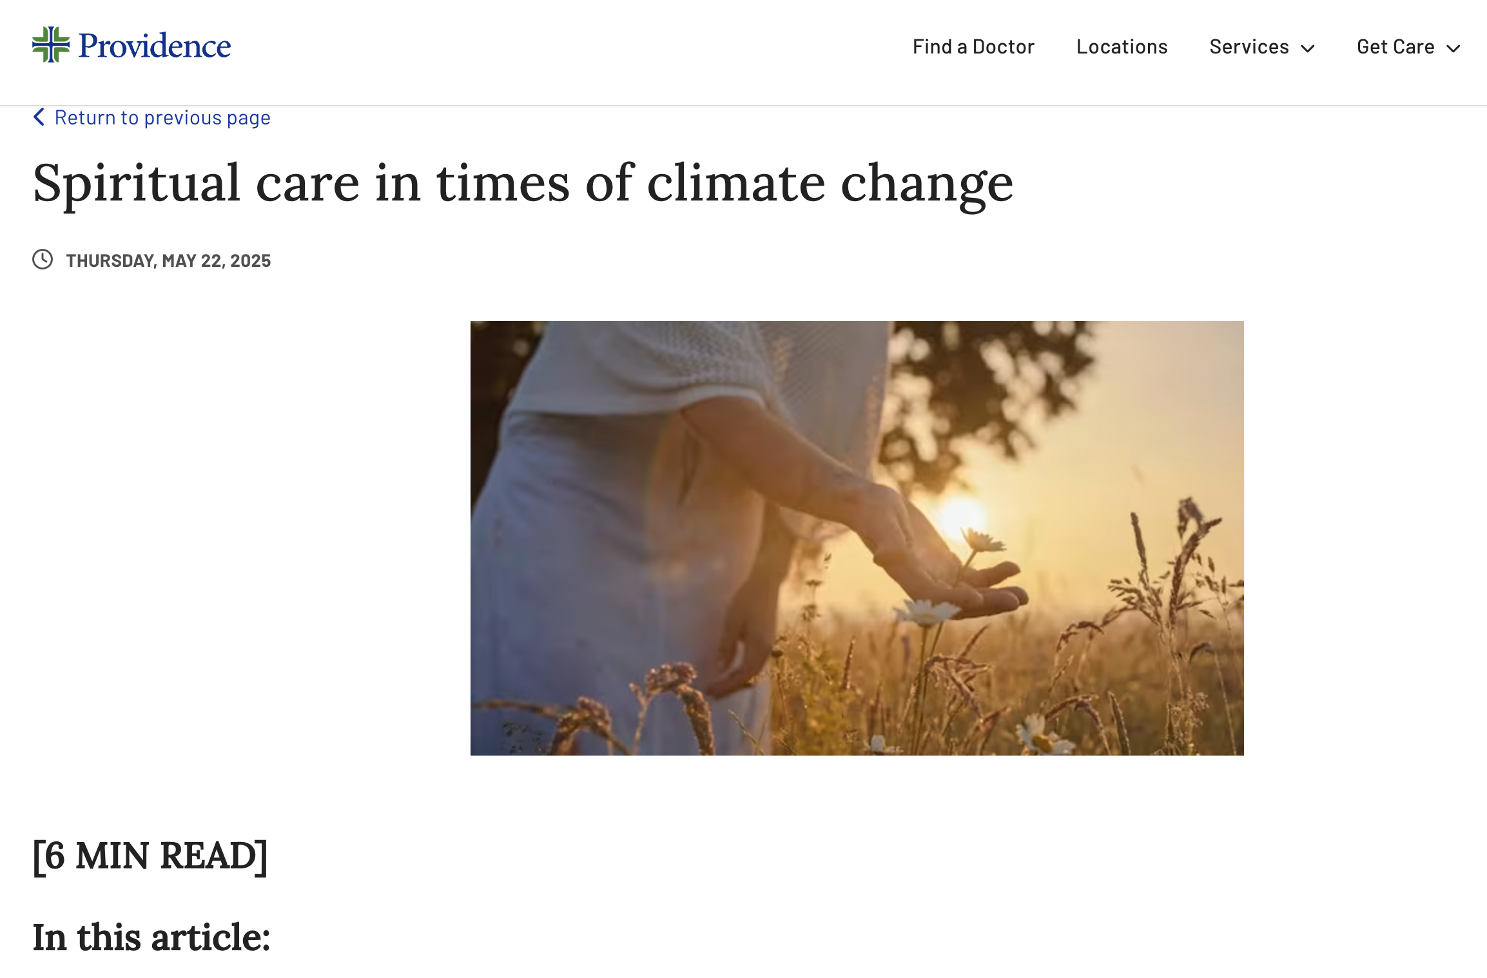The width and height of the screenshot is (1487, 978).
Task: Click the Providence cross logo icon
Action: (x=50, y=45)
